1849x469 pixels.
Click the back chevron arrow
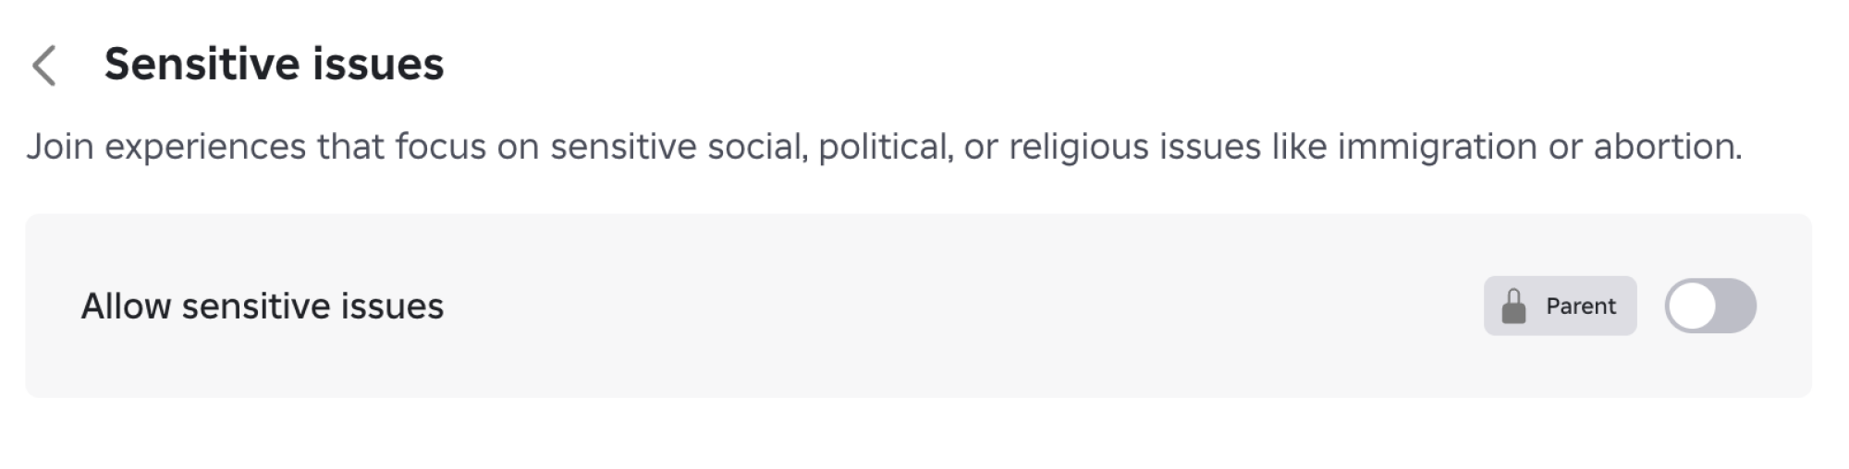[44, 66]
